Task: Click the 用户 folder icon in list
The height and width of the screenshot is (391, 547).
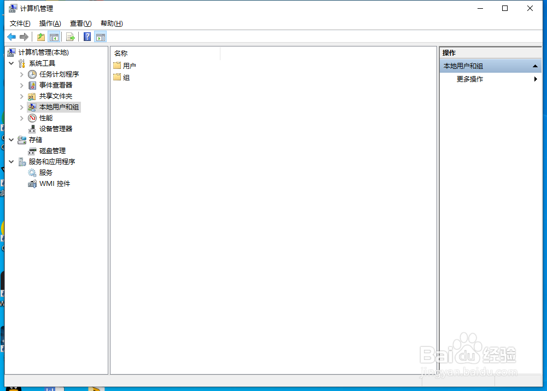Action: [x=117, y=65]
